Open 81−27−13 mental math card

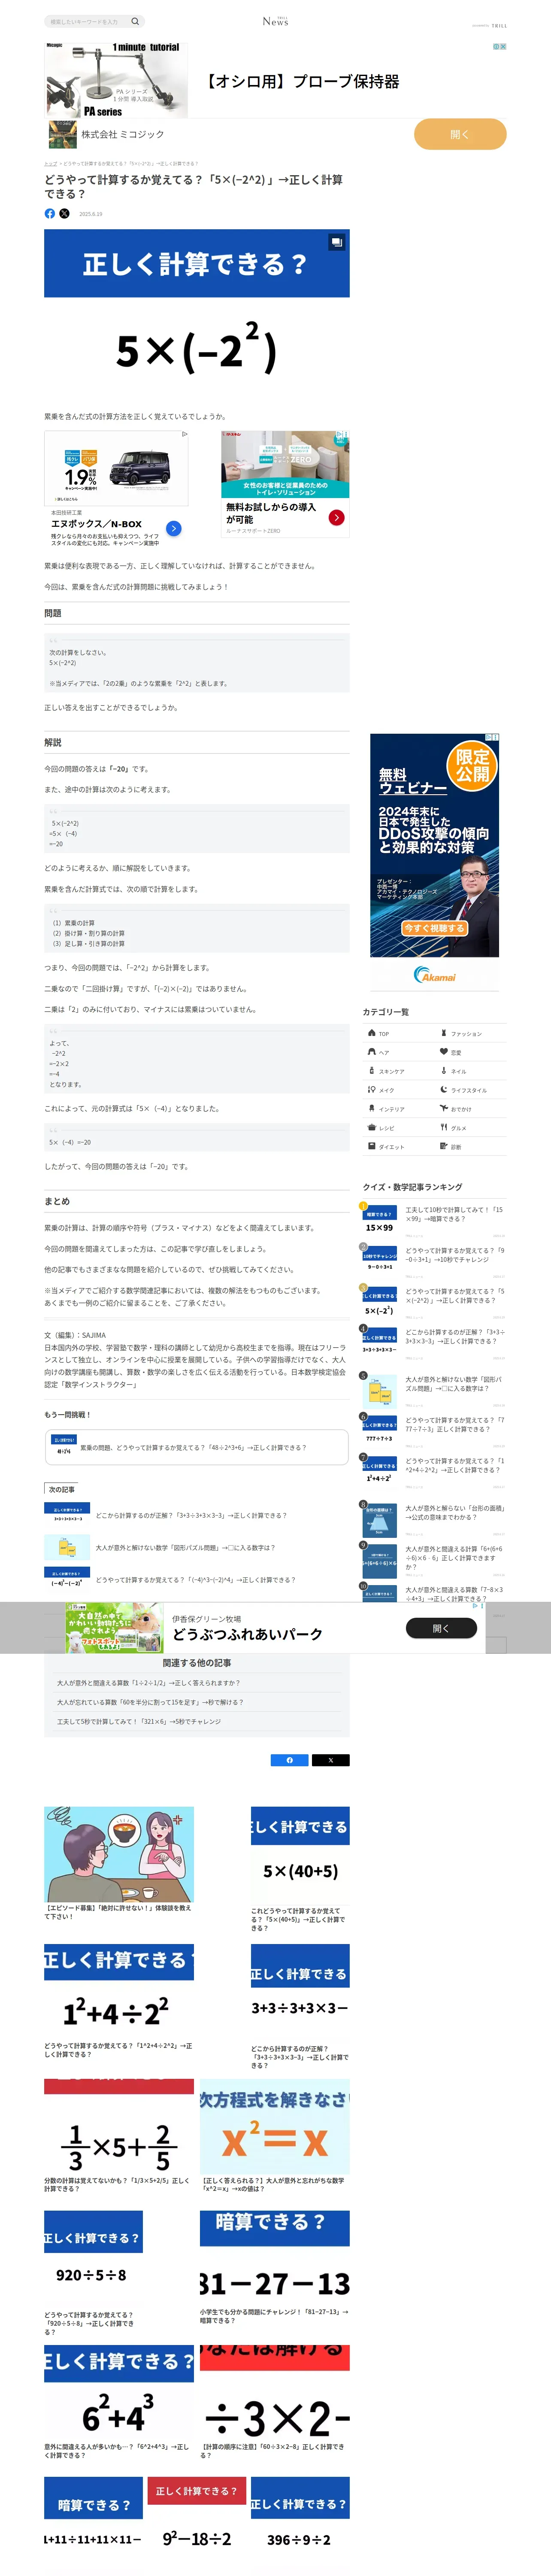click(274, 2269)
